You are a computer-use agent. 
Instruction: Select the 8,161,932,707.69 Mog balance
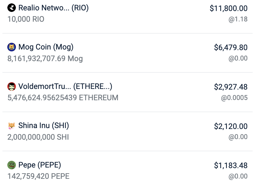pyautogui.click(x=45, y=58)
